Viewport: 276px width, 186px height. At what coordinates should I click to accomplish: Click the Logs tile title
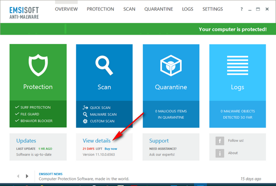[237, 87]
